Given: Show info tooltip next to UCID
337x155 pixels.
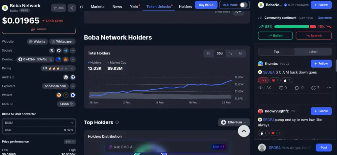Looking at the screenshot, I should 12,104.
